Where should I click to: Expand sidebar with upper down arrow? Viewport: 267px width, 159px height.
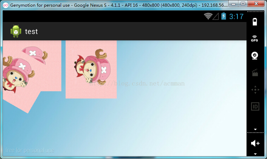click(255, 129)
